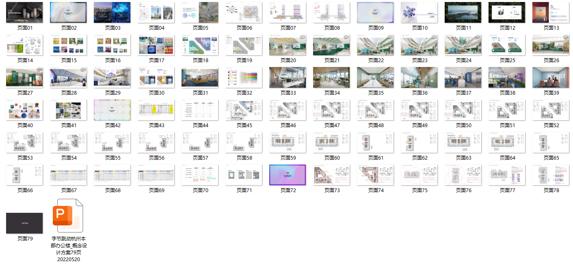
Task: Open the 页面11 aerial lake image
Action: [x=463, y=12]
